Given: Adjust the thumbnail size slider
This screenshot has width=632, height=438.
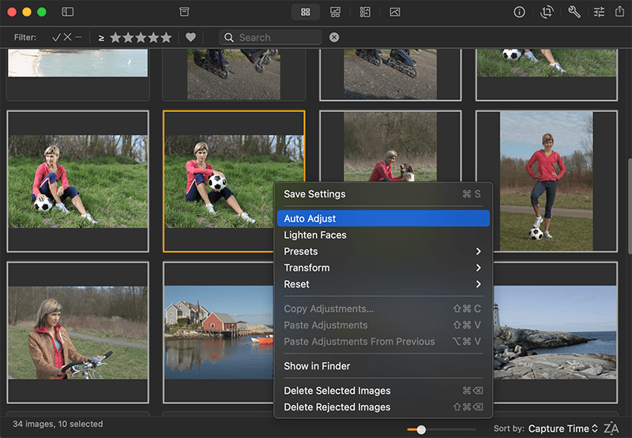Looking at the screenshot, I should click(x=421, y=429).
